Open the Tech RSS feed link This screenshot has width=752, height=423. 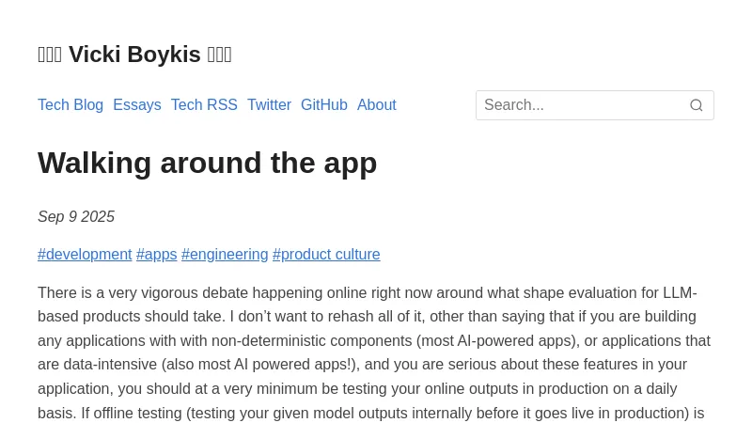point(204,105)
